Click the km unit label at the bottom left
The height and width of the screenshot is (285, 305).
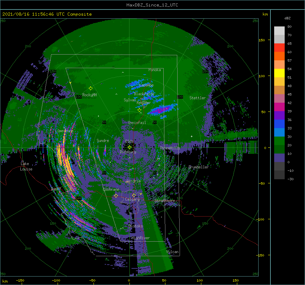[5, 281]
